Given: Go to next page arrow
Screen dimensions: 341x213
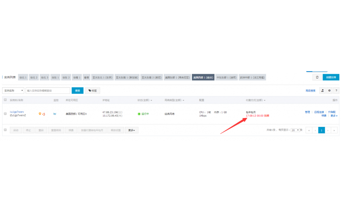Looking at the screenshot, I should click(328, 130).
